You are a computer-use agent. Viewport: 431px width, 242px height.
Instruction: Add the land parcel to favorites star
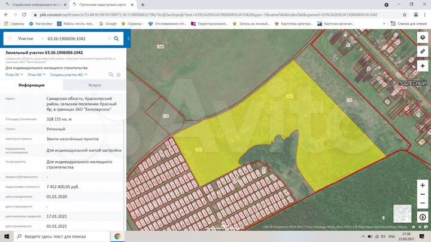click(x=119, y=75)
